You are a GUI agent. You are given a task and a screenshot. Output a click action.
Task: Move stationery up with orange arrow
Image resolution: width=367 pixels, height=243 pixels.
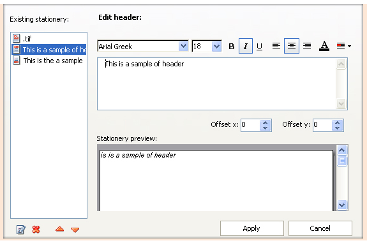pos(60,229)
